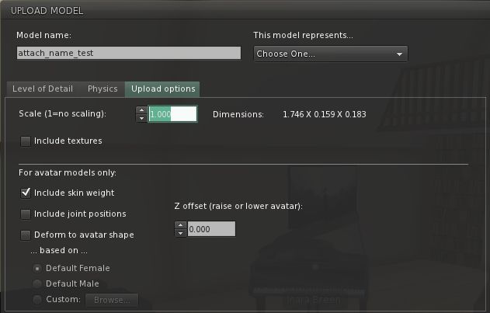490x313 pixels.
Task: Enable the Include textures checkbox
Action: [26, 141]
